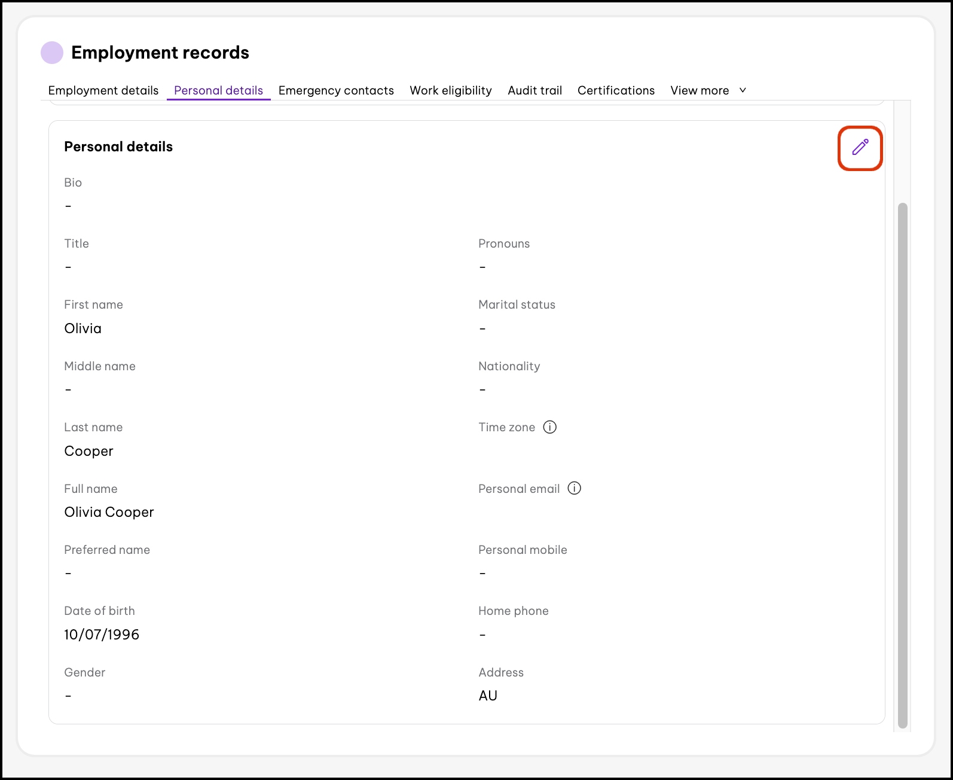Click the Time zone info icon
The height and width of the screenshot is (780, 953).
(549, 427)
